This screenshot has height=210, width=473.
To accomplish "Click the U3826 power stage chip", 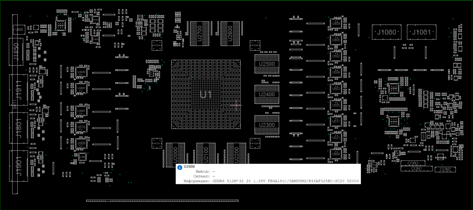I will pyautogui.click(x=81, y=72).
